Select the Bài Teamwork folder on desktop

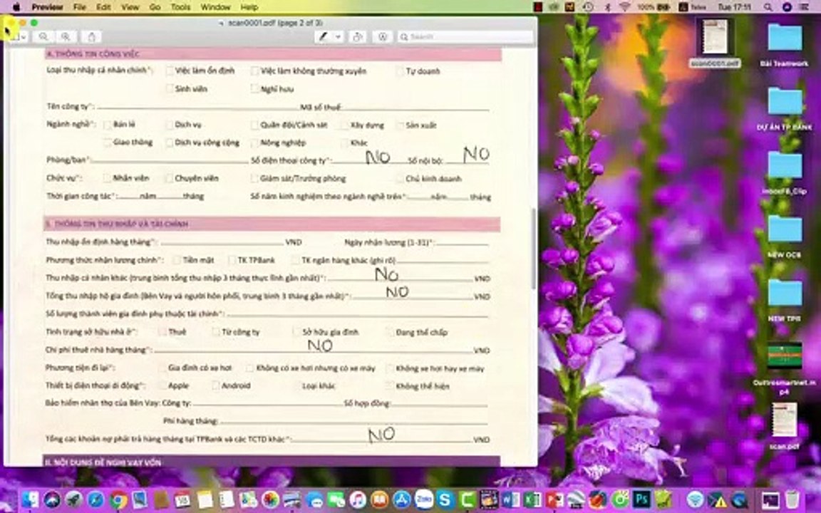[784, 44]
